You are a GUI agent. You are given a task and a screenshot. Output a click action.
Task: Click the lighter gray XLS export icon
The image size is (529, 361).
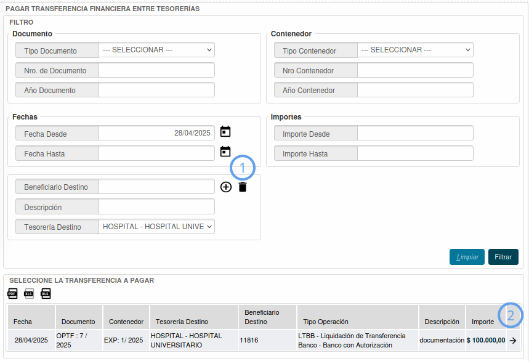[28, 294]
